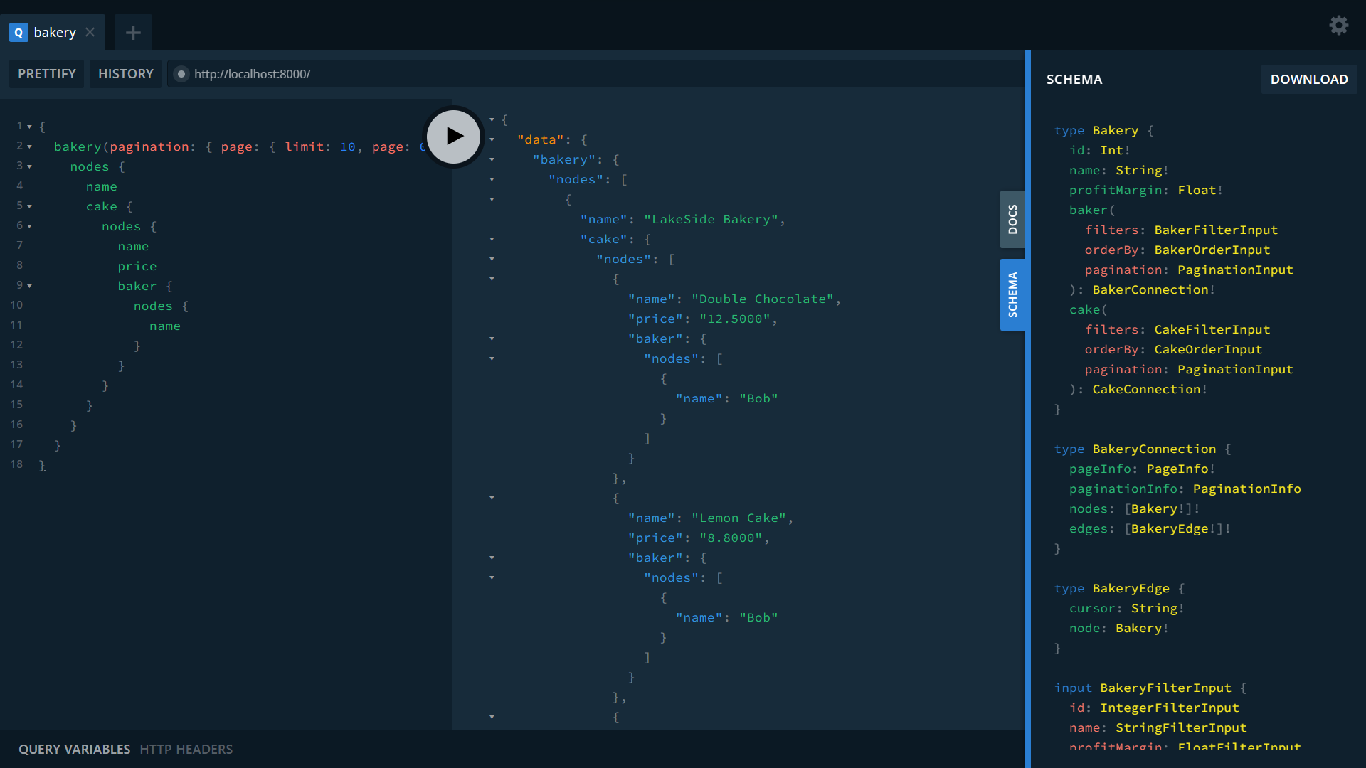The height and width of the screenshot is (768, 1366).
Task: Close the bakery tab with the X
Action: pyautogui.click(x=90, y=32)
